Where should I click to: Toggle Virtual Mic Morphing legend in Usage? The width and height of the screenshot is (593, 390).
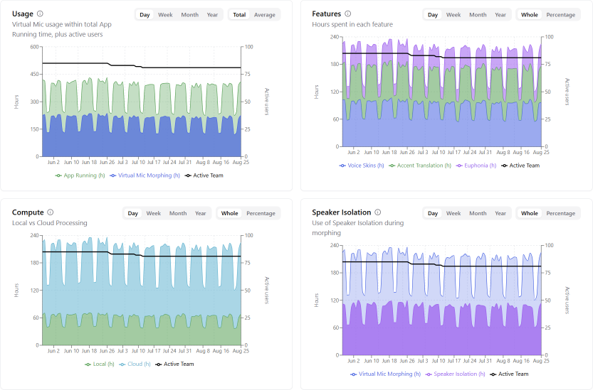click(145, 175)
